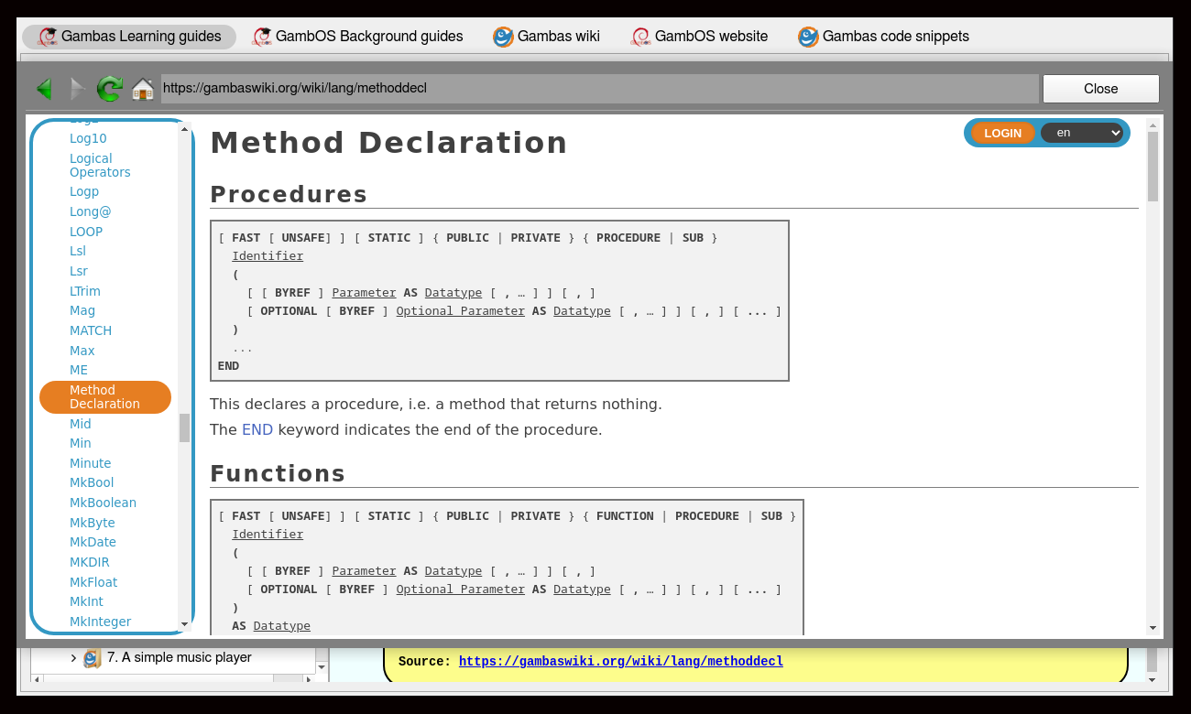The width and height of the screenshot is (1191, 714).
Task: Expand the '7. A simple music player' node
Action: [73, 658]
